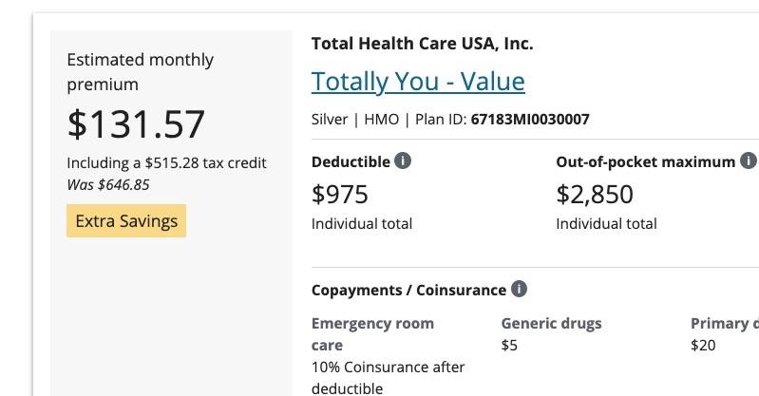Open the Totally You - Value plan link
Image resolution: width=759 pixels, height=396 pixels.
click(418, 82)
